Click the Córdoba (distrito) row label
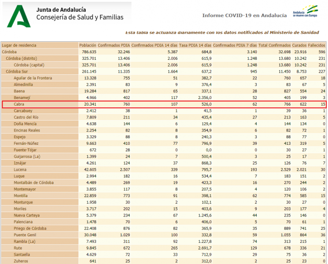This screenshot has height=264, width=328. 21,59
